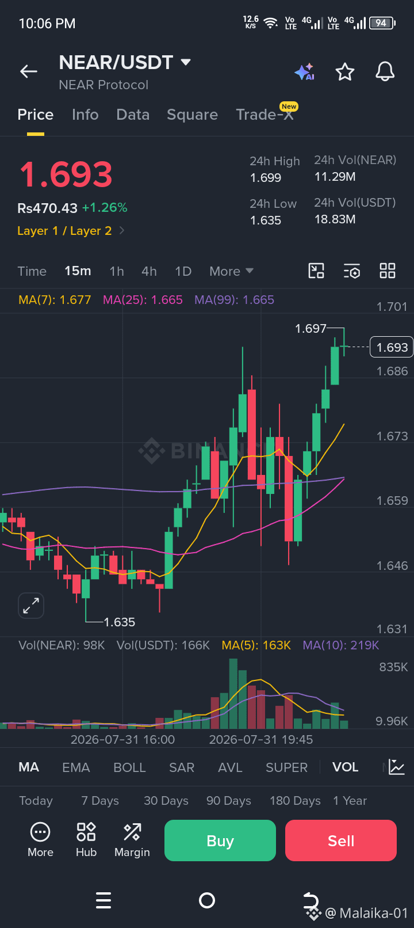Switch to the Square tab
Image resolution: width=414 pixels, height=928 pixels.
(193, 115)
